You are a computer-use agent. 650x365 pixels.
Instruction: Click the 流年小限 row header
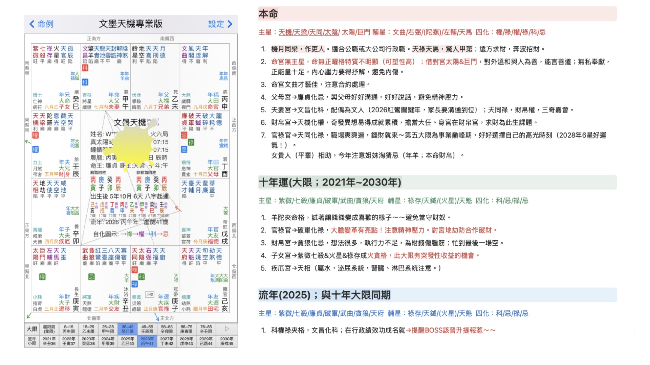coord(32,341)
